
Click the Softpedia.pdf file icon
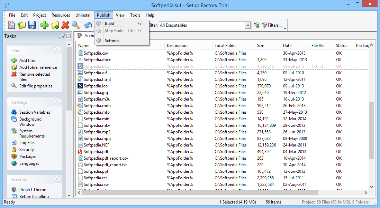click(80, 152)
